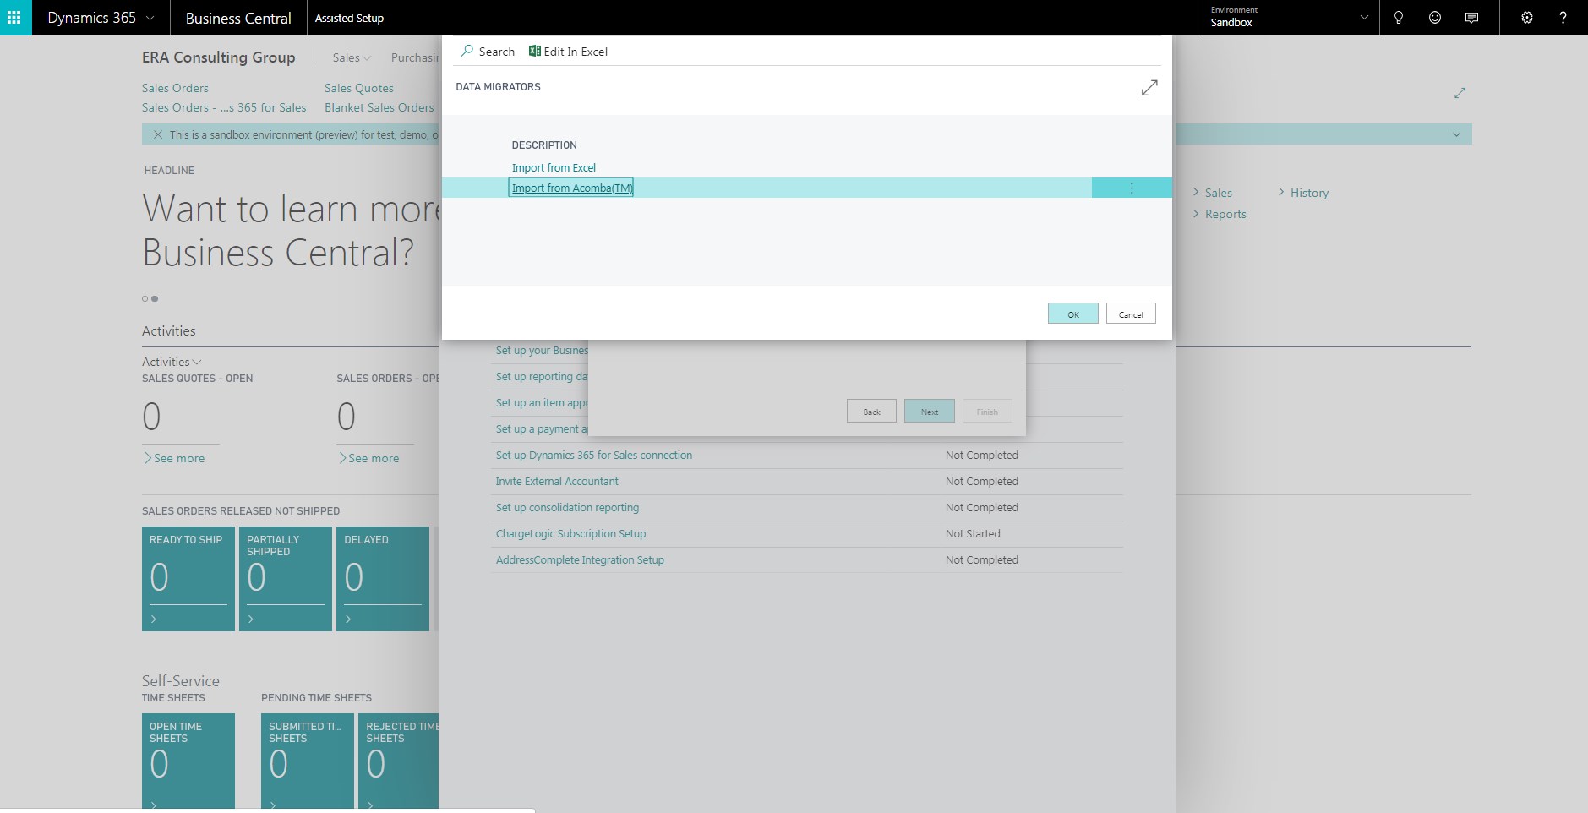Click the Back button in the wizard

[871, 412]
